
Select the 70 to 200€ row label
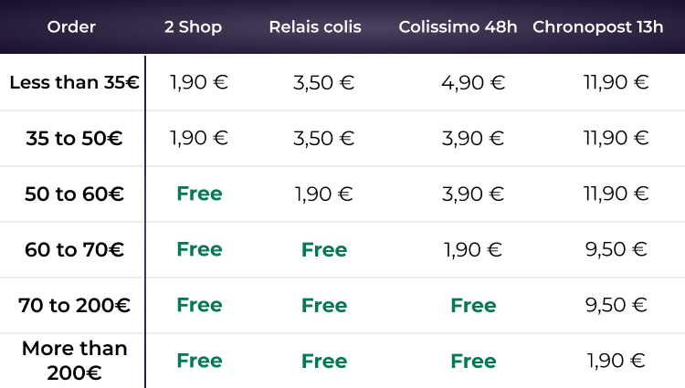pos(74,305)
